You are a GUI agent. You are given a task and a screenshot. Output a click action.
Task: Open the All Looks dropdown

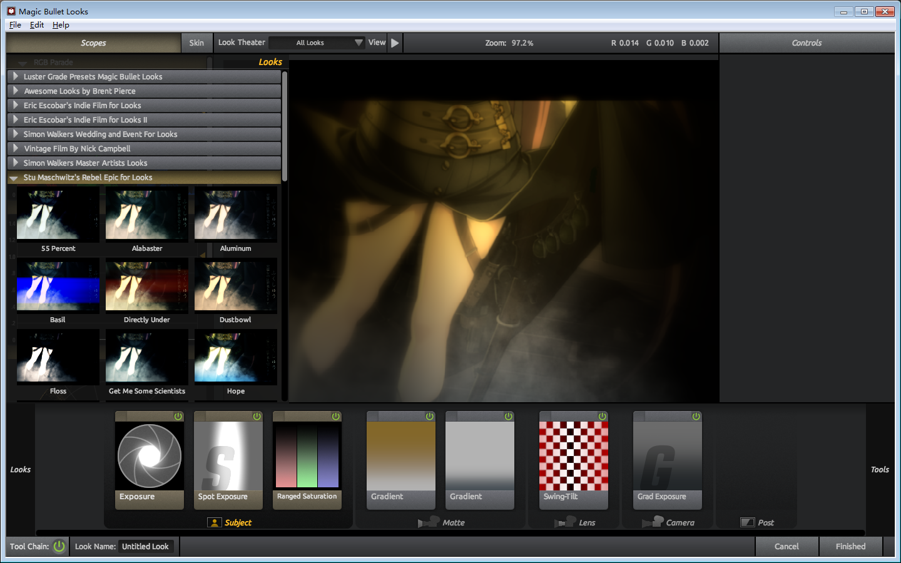point(317,43)
